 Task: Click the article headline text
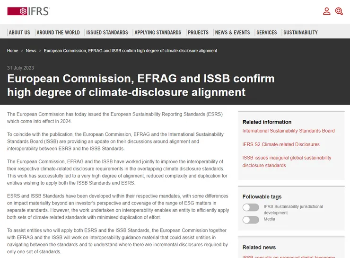(141, 85)
